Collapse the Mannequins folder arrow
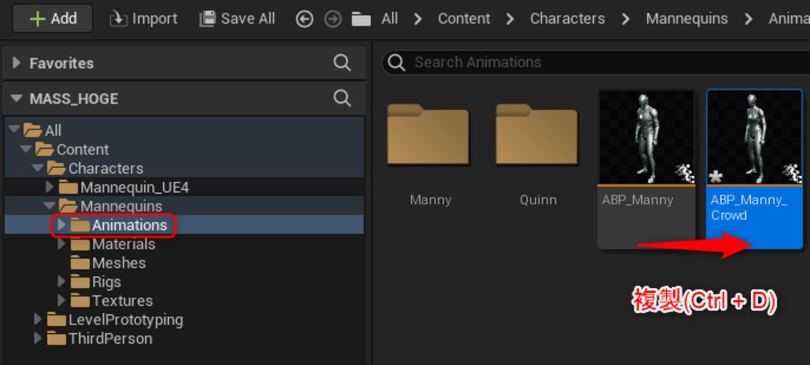This screenshot has height=365, width=810. 50,206
